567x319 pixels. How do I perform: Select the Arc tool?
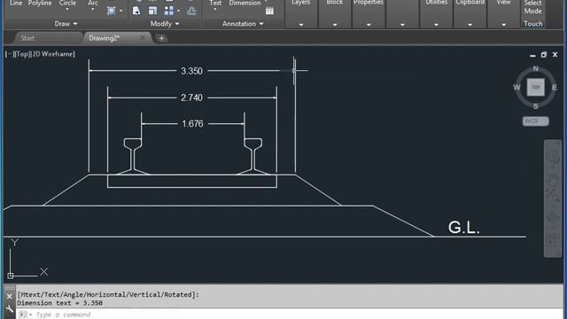pos(92,4)
